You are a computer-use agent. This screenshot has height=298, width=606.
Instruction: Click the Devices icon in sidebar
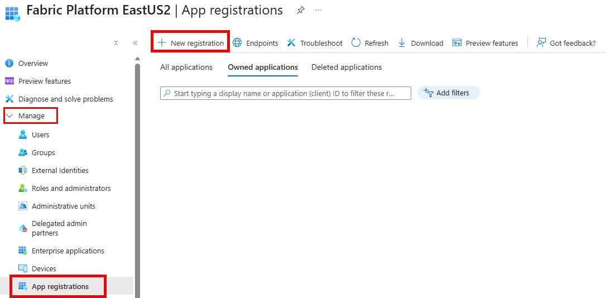[x=23, y=268]
